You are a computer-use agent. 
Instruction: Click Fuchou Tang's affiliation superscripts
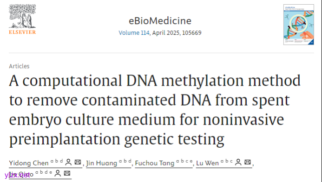tap(184, 161)
